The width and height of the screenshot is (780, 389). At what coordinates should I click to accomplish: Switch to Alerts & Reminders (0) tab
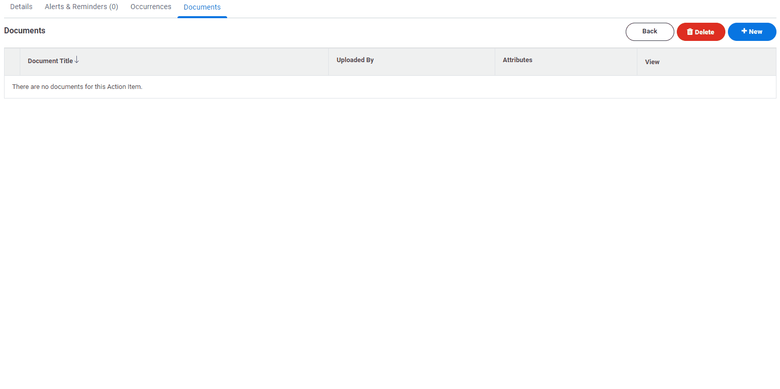coord(81,7)
